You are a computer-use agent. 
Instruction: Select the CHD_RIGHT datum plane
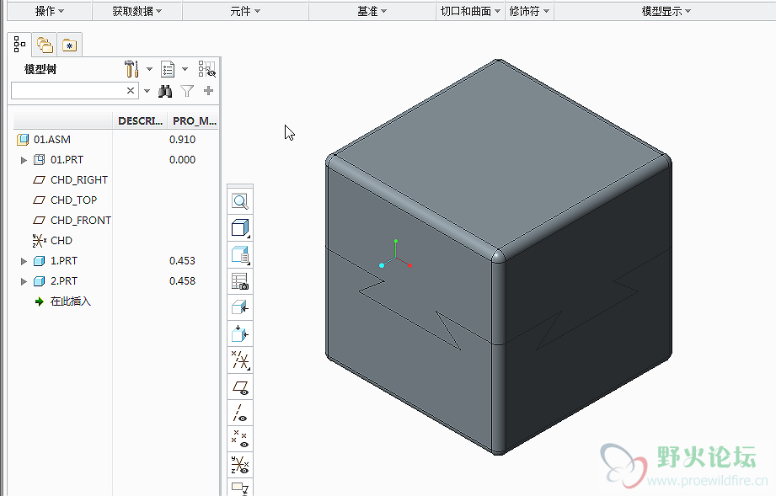pyautogui.click(x=79, y=180)
